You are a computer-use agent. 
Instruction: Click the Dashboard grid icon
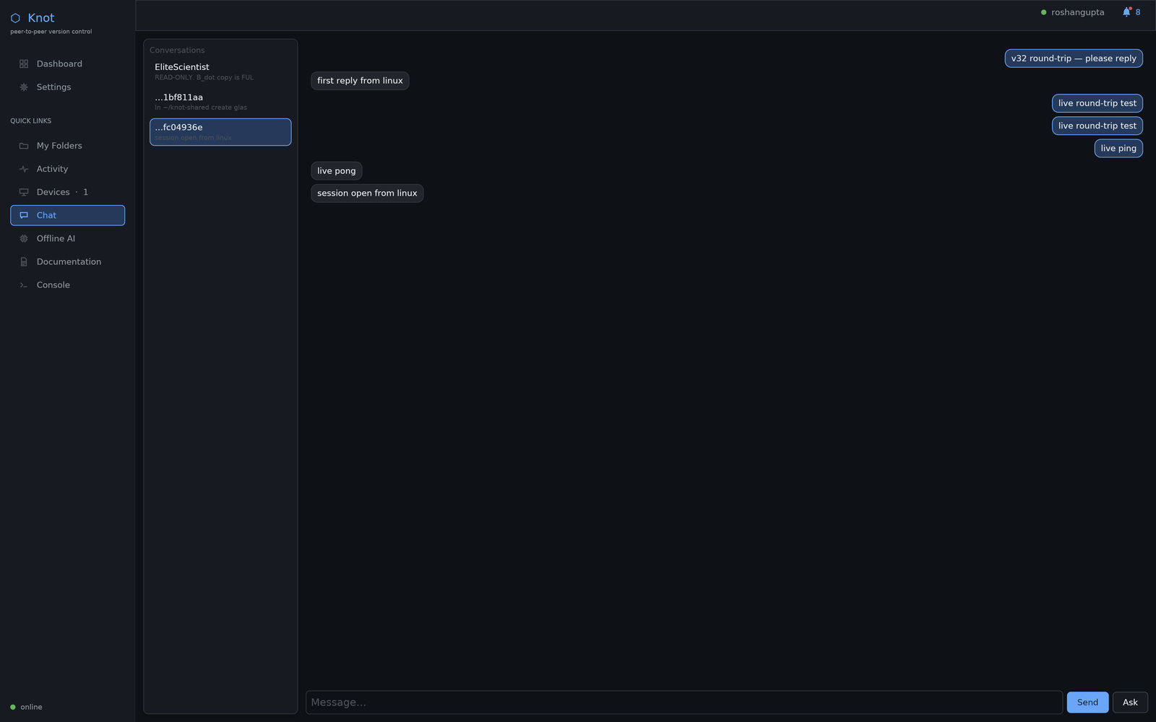click(24, 64)
